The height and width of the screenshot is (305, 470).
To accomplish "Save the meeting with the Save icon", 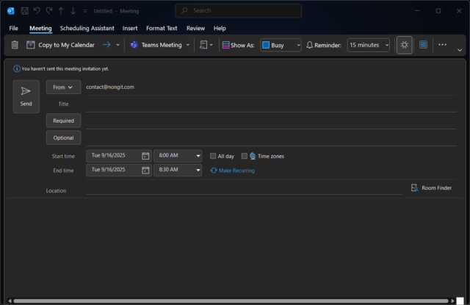I will tap(24, 11).
